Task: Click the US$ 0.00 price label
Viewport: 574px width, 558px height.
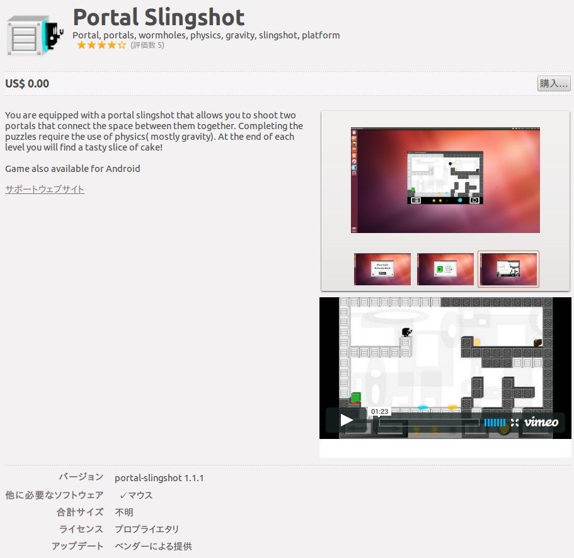Action: (27, 83)
